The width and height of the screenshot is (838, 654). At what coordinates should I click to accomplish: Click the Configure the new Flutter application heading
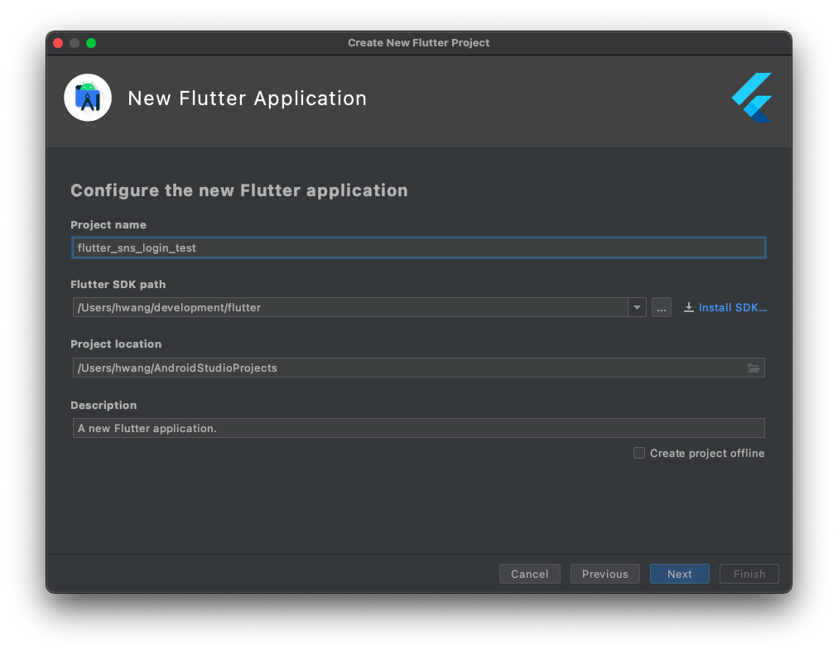238,190
